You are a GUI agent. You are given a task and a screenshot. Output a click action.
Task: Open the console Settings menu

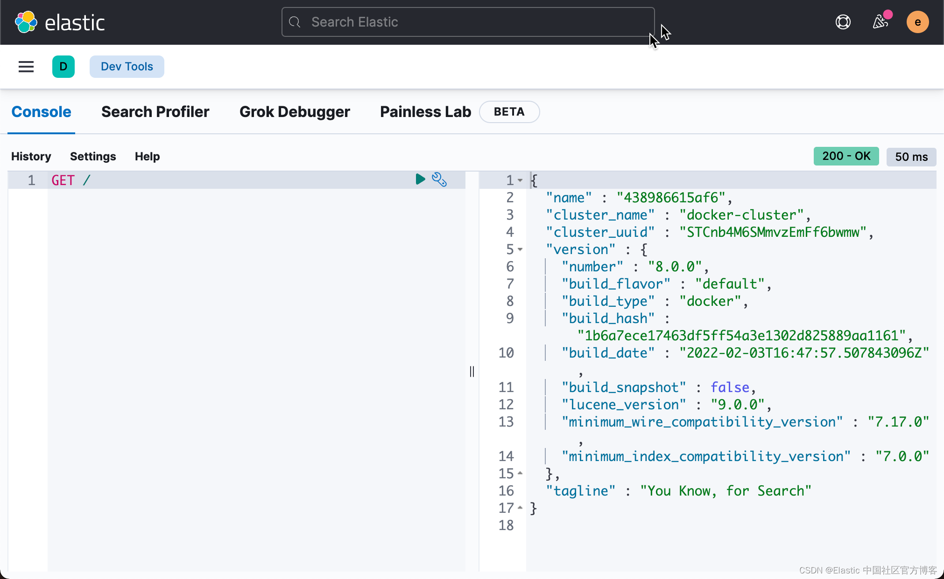click(92, 156)
